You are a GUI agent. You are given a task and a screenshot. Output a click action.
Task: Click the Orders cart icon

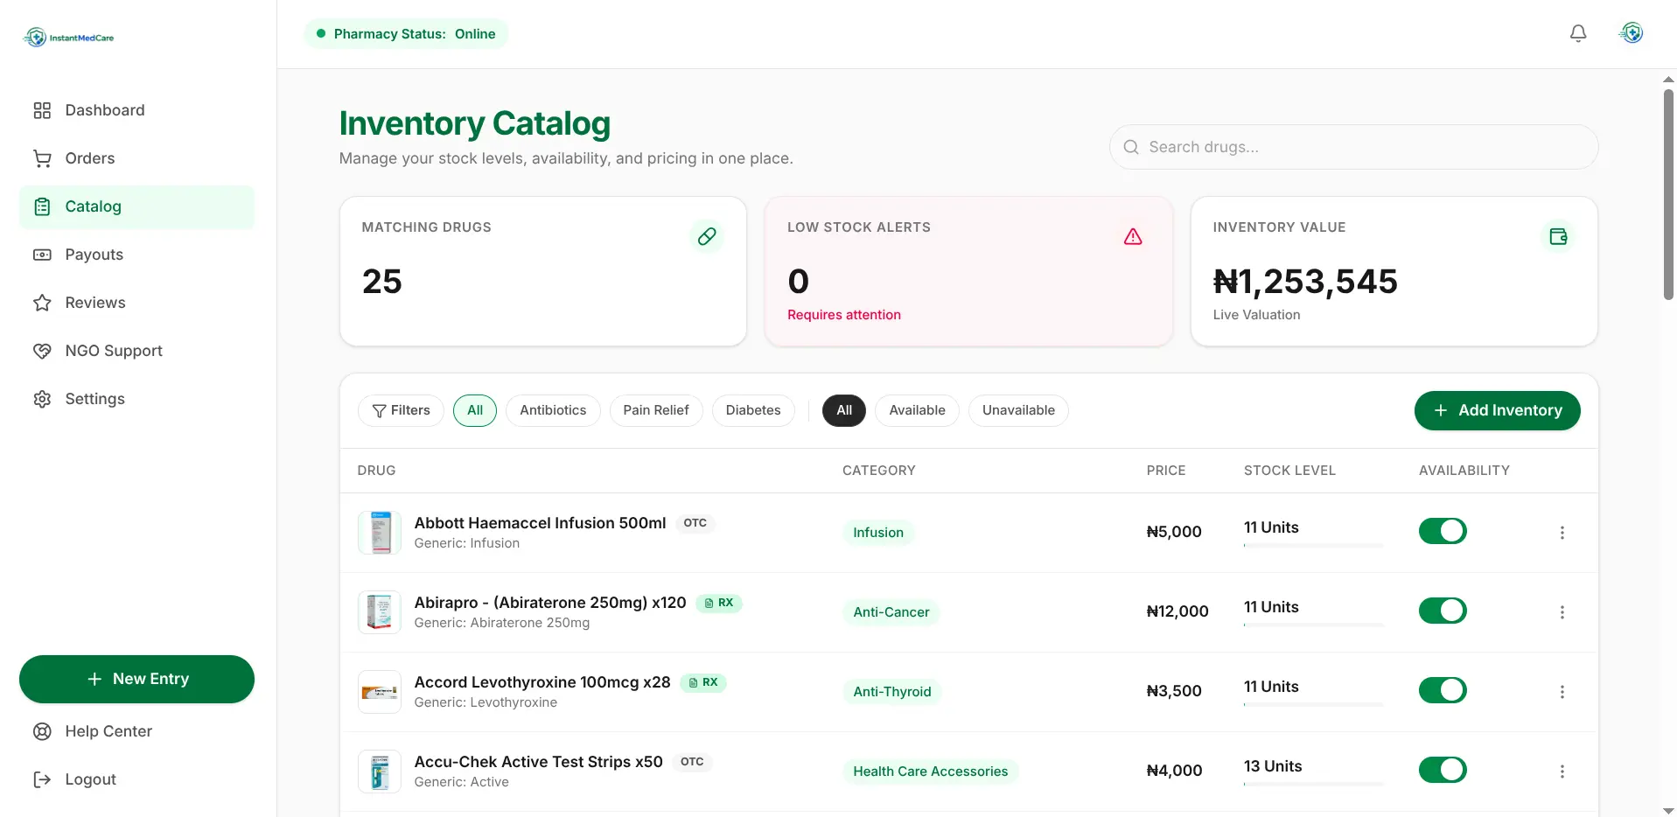[42, 158]
